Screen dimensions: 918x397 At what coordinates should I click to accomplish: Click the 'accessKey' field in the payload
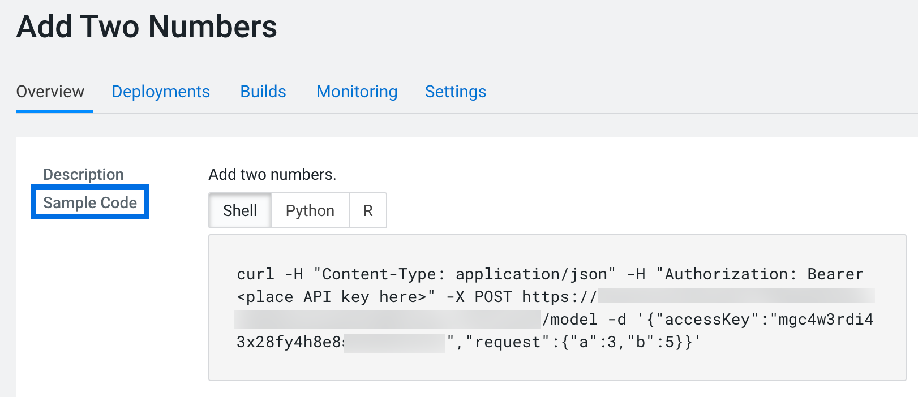(707, 320)
